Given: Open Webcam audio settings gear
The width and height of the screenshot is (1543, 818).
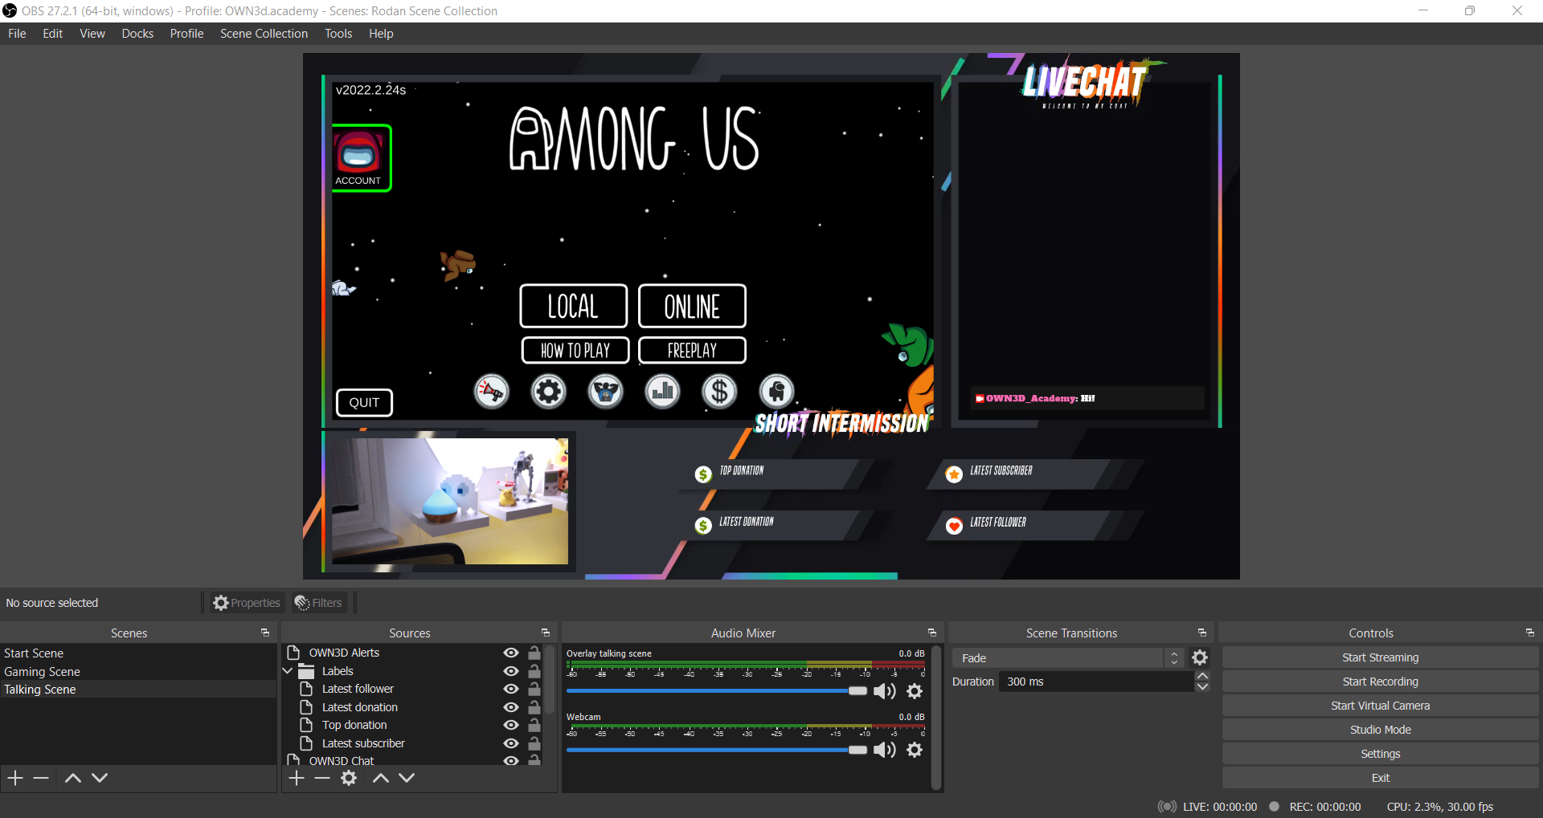Looking at the screenshot, I should [x=915, y=750].
